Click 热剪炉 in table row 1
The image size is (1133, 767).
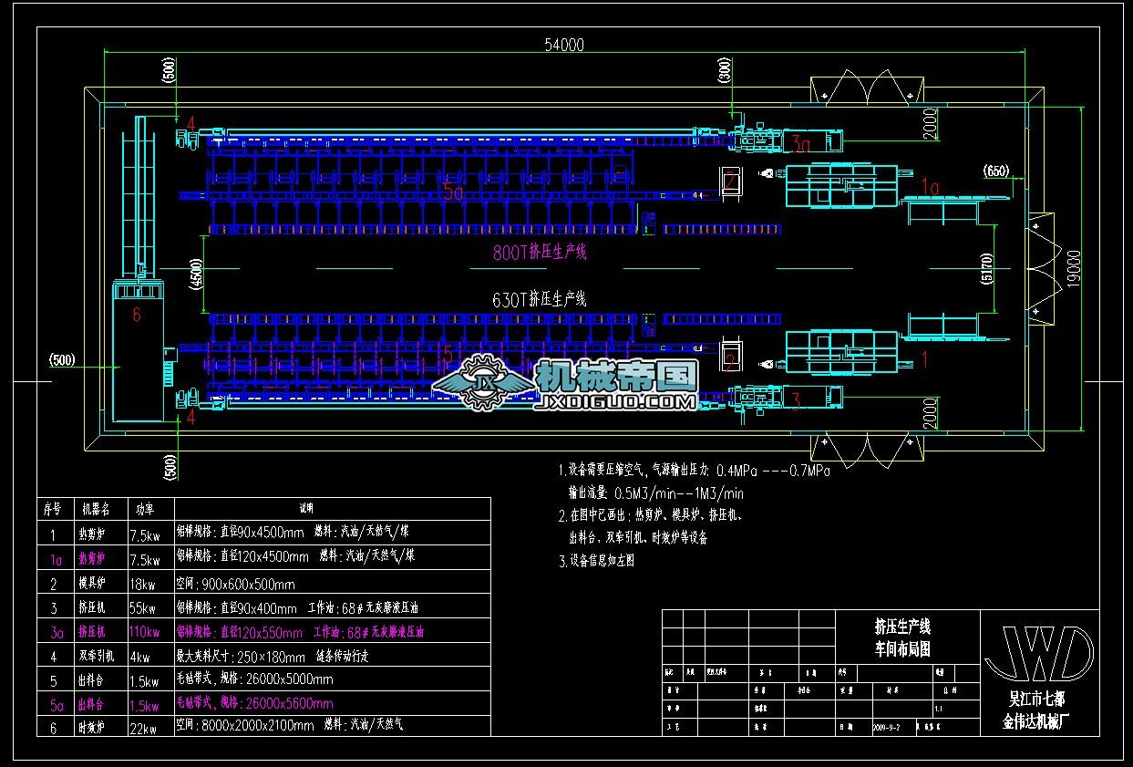pyautogui.click(x=93, y=534)
